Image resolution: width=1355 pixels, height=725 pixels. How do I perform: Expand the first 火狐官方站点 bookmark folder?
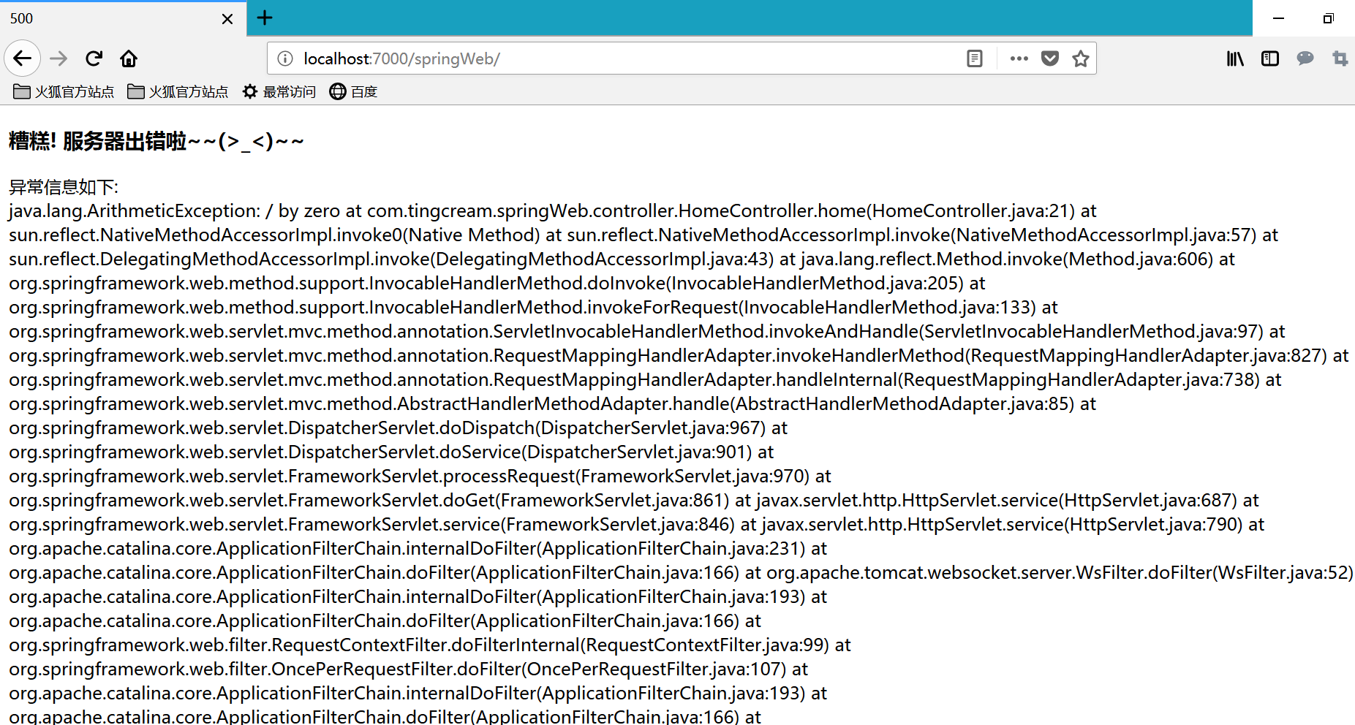coord(64,91)
